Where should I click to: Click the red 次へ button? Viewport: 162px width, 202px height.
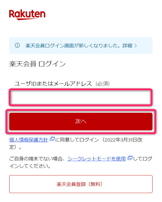(81, 121)
